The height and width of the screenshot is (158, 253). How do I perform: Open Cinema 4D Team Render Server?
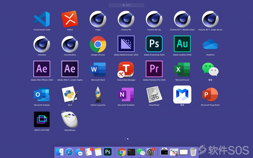coord(210,19)
